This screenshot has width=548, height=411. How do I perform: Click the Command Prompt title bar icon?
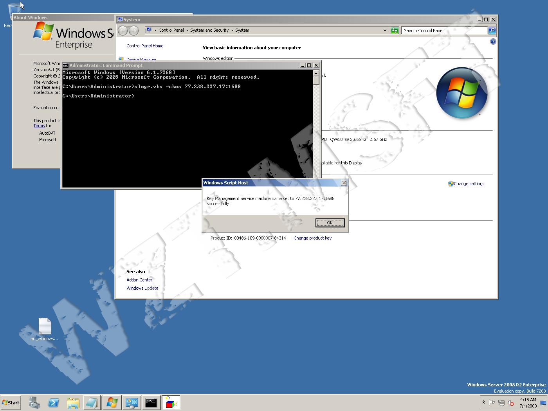click(66, 65)
